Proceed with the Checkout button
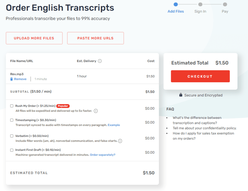This screenshot has height=191, width=248. 200,76
